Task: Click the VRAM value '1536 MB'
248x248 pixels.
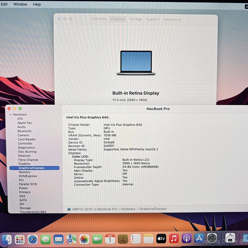Action: coord(110,135)
